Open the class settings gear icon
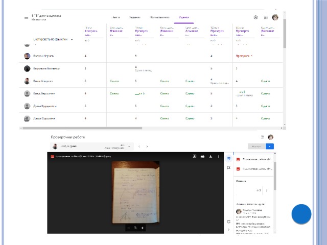This screenshot has width=327, height=245. (255, 17)
